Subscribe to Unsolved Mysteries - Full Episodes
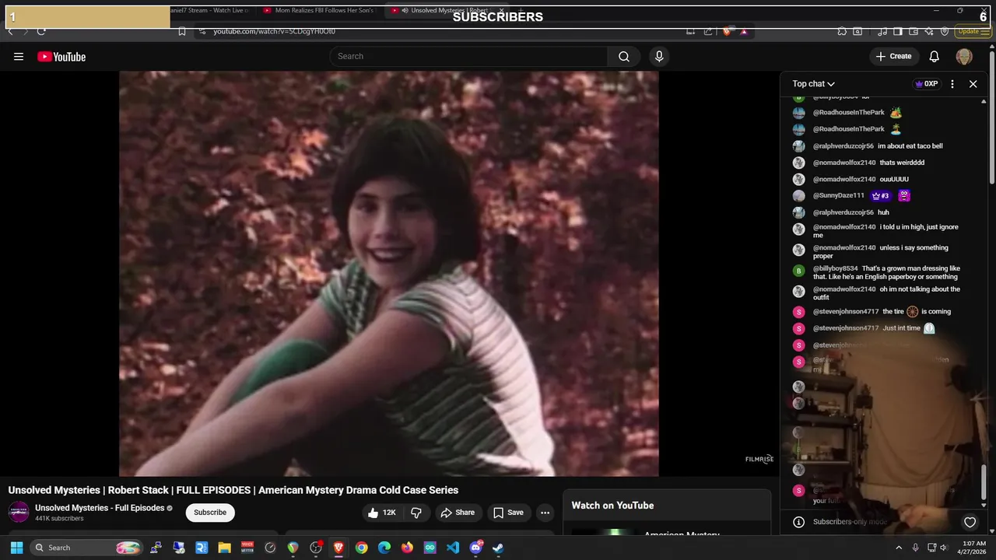 210,513
